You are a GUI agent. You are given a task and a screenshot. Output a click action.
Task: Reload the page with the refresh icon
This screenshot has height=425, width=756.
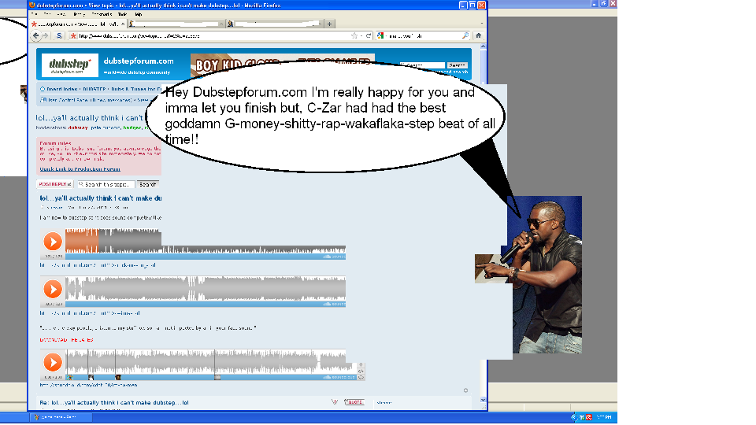pyautogui.click(x=369, y=35)
